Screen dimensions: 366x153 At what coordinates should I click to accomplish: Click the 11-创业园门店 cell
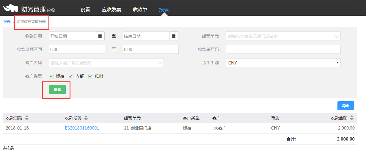pyautogui.click(x=138, y=128)
